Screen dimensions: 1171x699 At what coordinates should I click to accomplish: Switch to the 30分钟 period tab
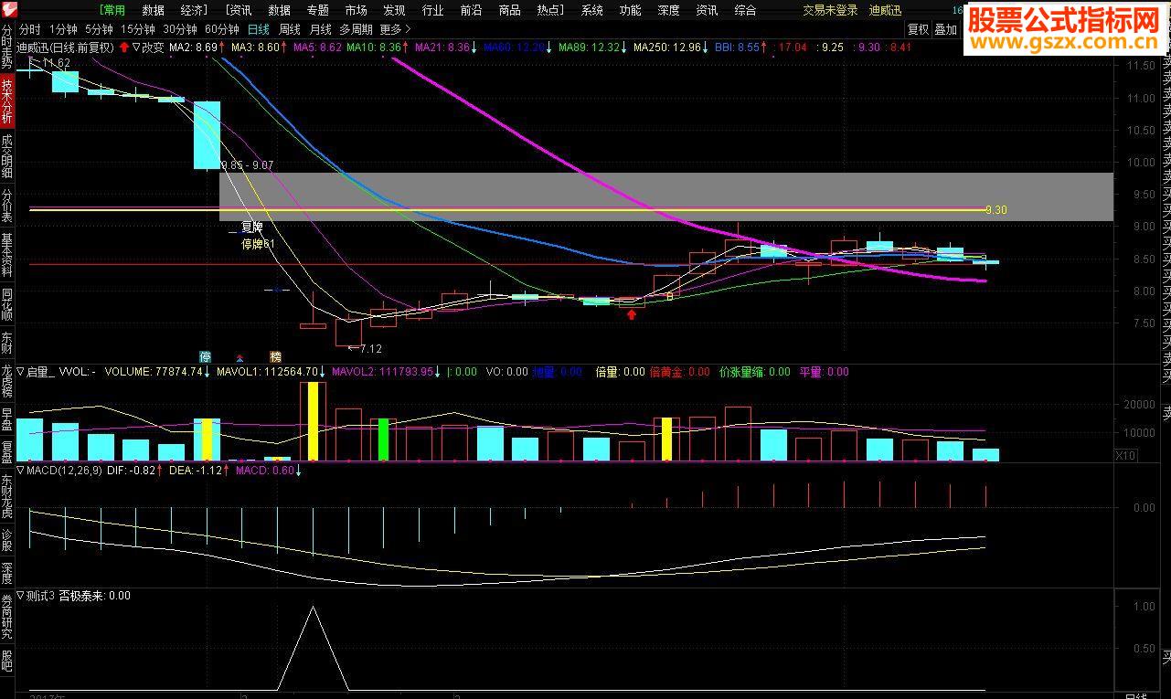tap(180, 29)
